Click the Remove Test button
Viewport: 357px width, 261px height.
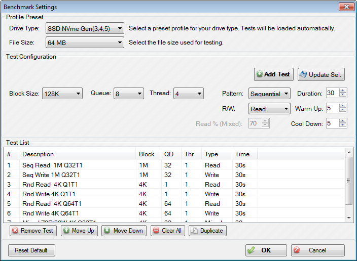(33, 231)
